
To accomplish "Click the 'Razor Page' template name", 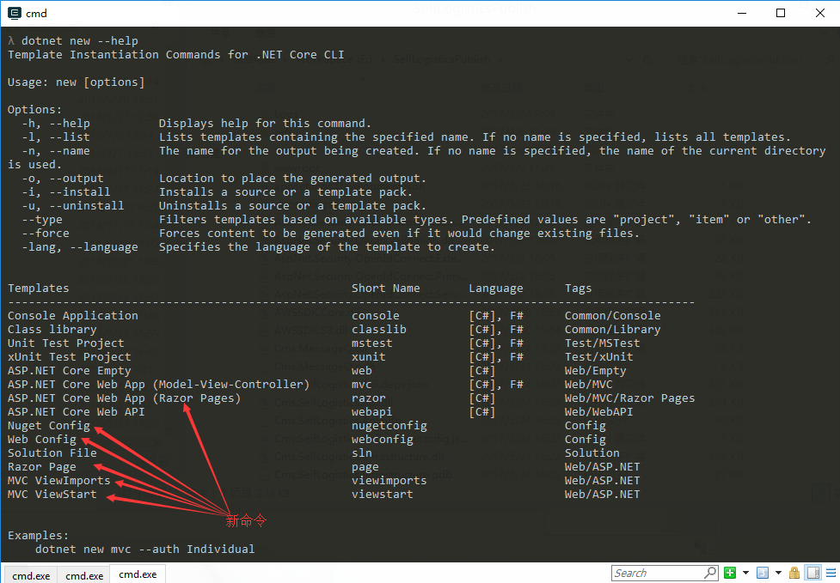I will click(42, 467).
